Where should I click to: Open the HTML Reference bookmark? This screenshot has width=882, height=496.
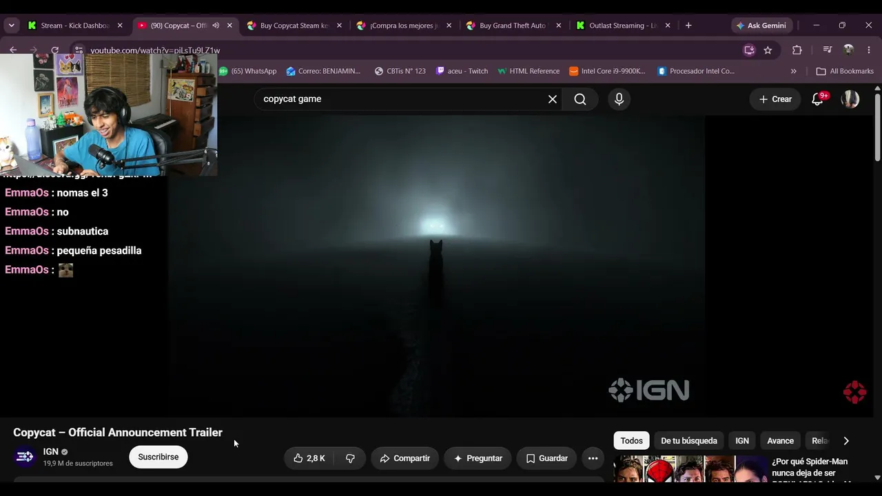click(529, 71)
